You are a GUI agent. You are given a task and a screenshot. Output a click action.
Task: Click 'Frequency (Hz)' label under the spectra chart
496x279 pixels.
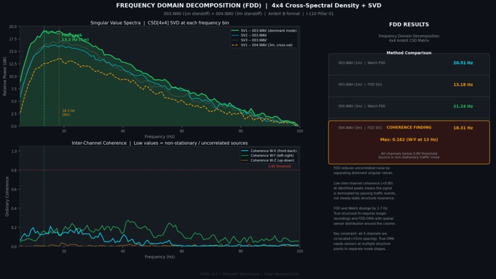(x=159, y=137)
